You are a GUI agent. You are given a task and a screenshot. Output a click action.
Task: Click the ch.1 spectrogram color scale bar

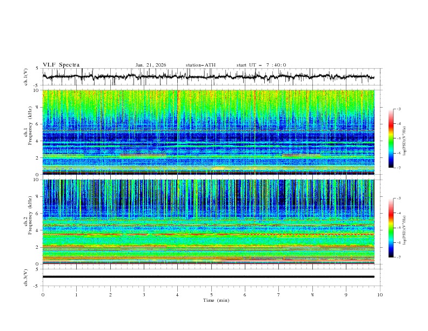[x=391, y=138]
